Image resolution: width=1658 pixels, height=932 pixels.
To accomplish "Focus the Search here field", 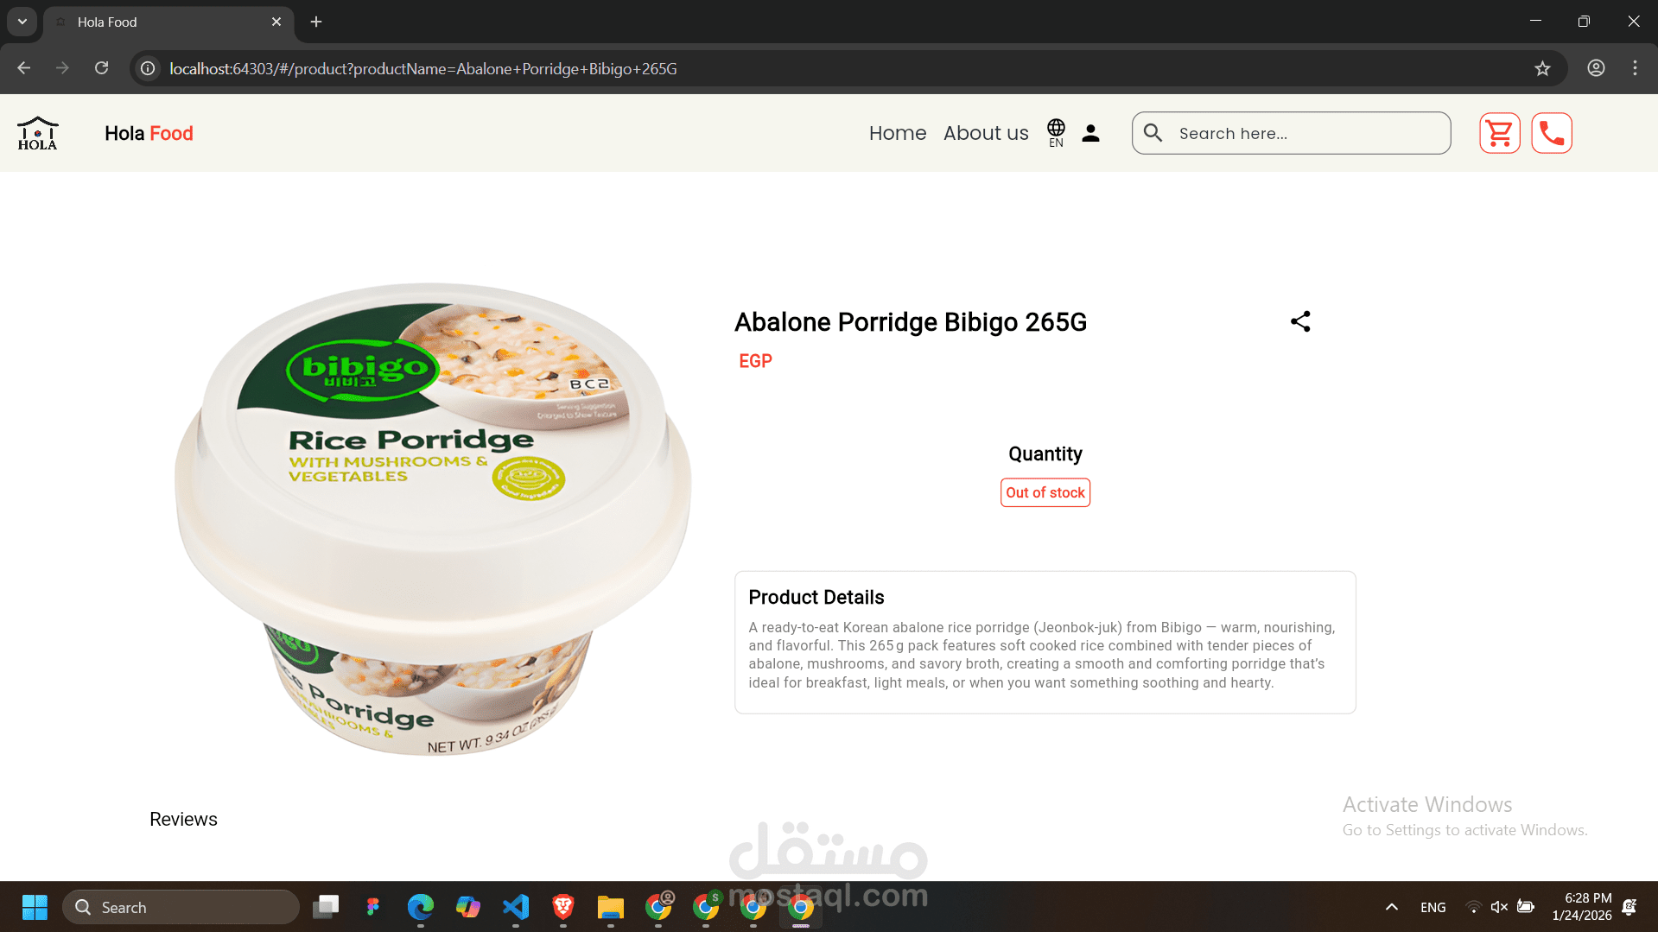I will pyautogui.click(x=1291, y=133).
